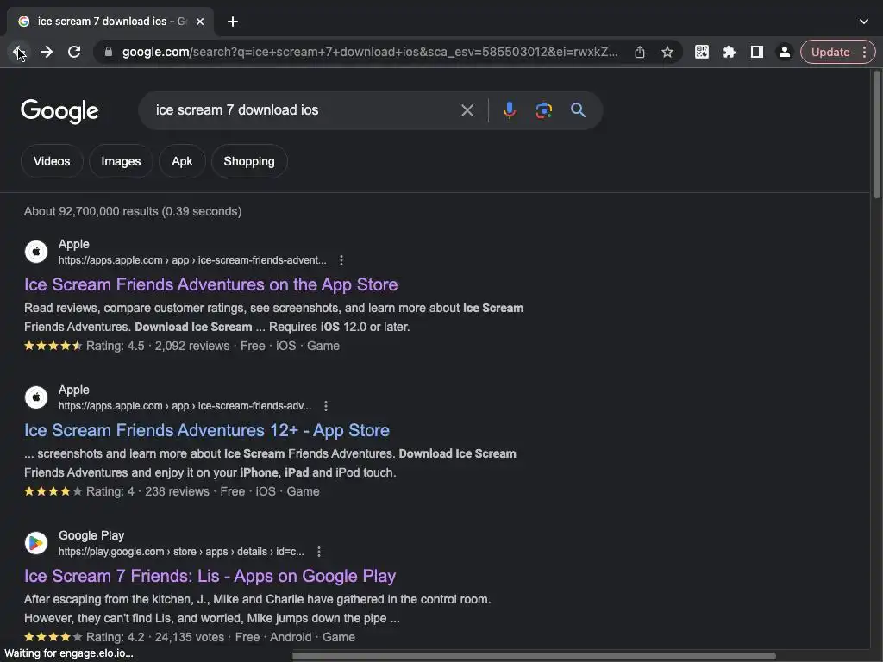Select the ice scream 7 download ios tab
The width and height of the screenshot is (883, 662).
[x=110, y=22]
